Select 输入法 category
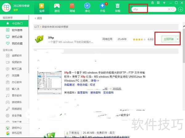 [14, 89]
